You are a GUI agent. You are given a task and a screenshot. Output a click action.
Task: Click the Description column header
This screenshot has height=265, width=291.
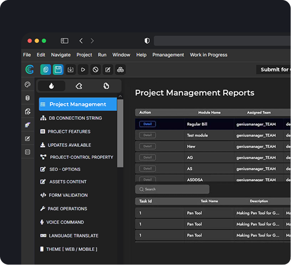click(259, 201)
